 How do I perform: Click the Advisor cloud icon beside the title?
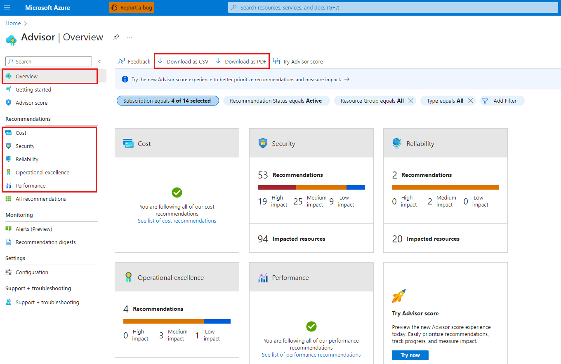point(11,40)
